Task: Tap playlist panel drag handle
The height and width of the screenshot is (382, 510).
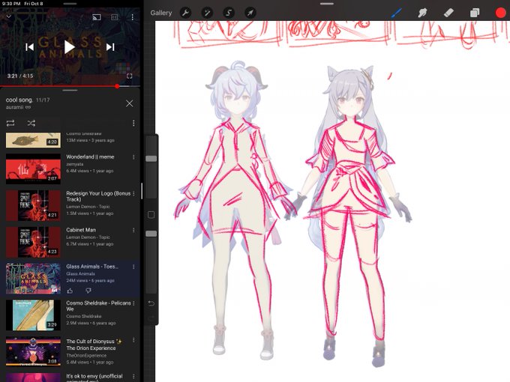Action: coord(70,91)
